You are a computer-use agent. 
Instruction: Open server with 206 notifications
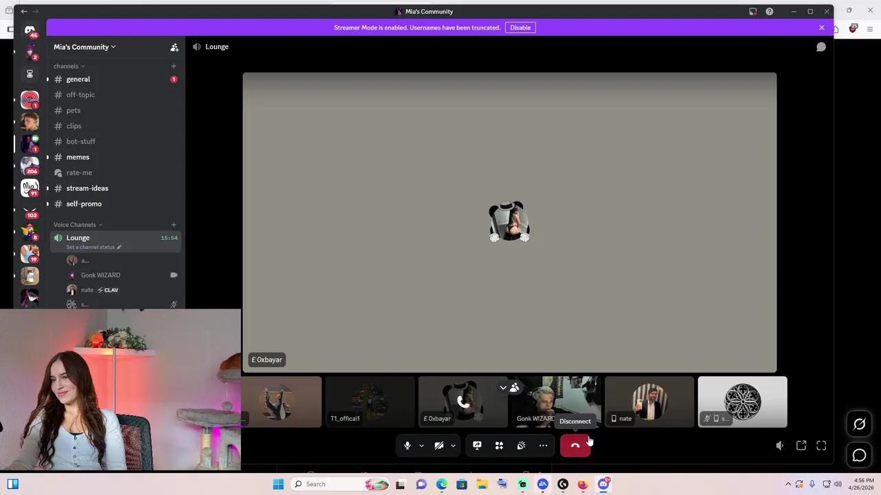click(30, 166)
